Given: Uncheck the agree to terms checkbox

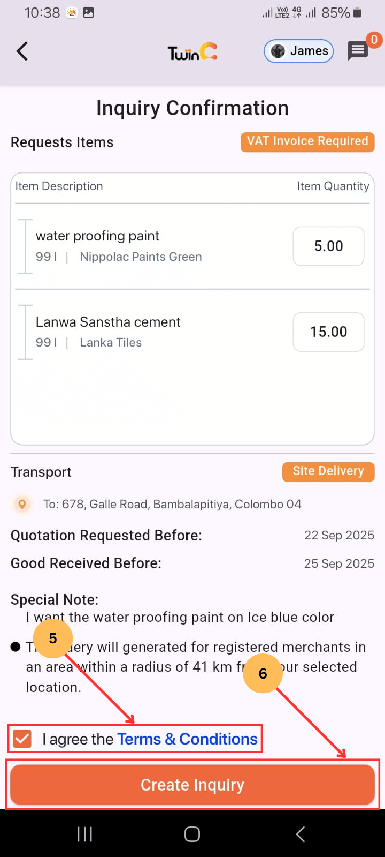Looking at the screenshot, I should tap(22, 739).
